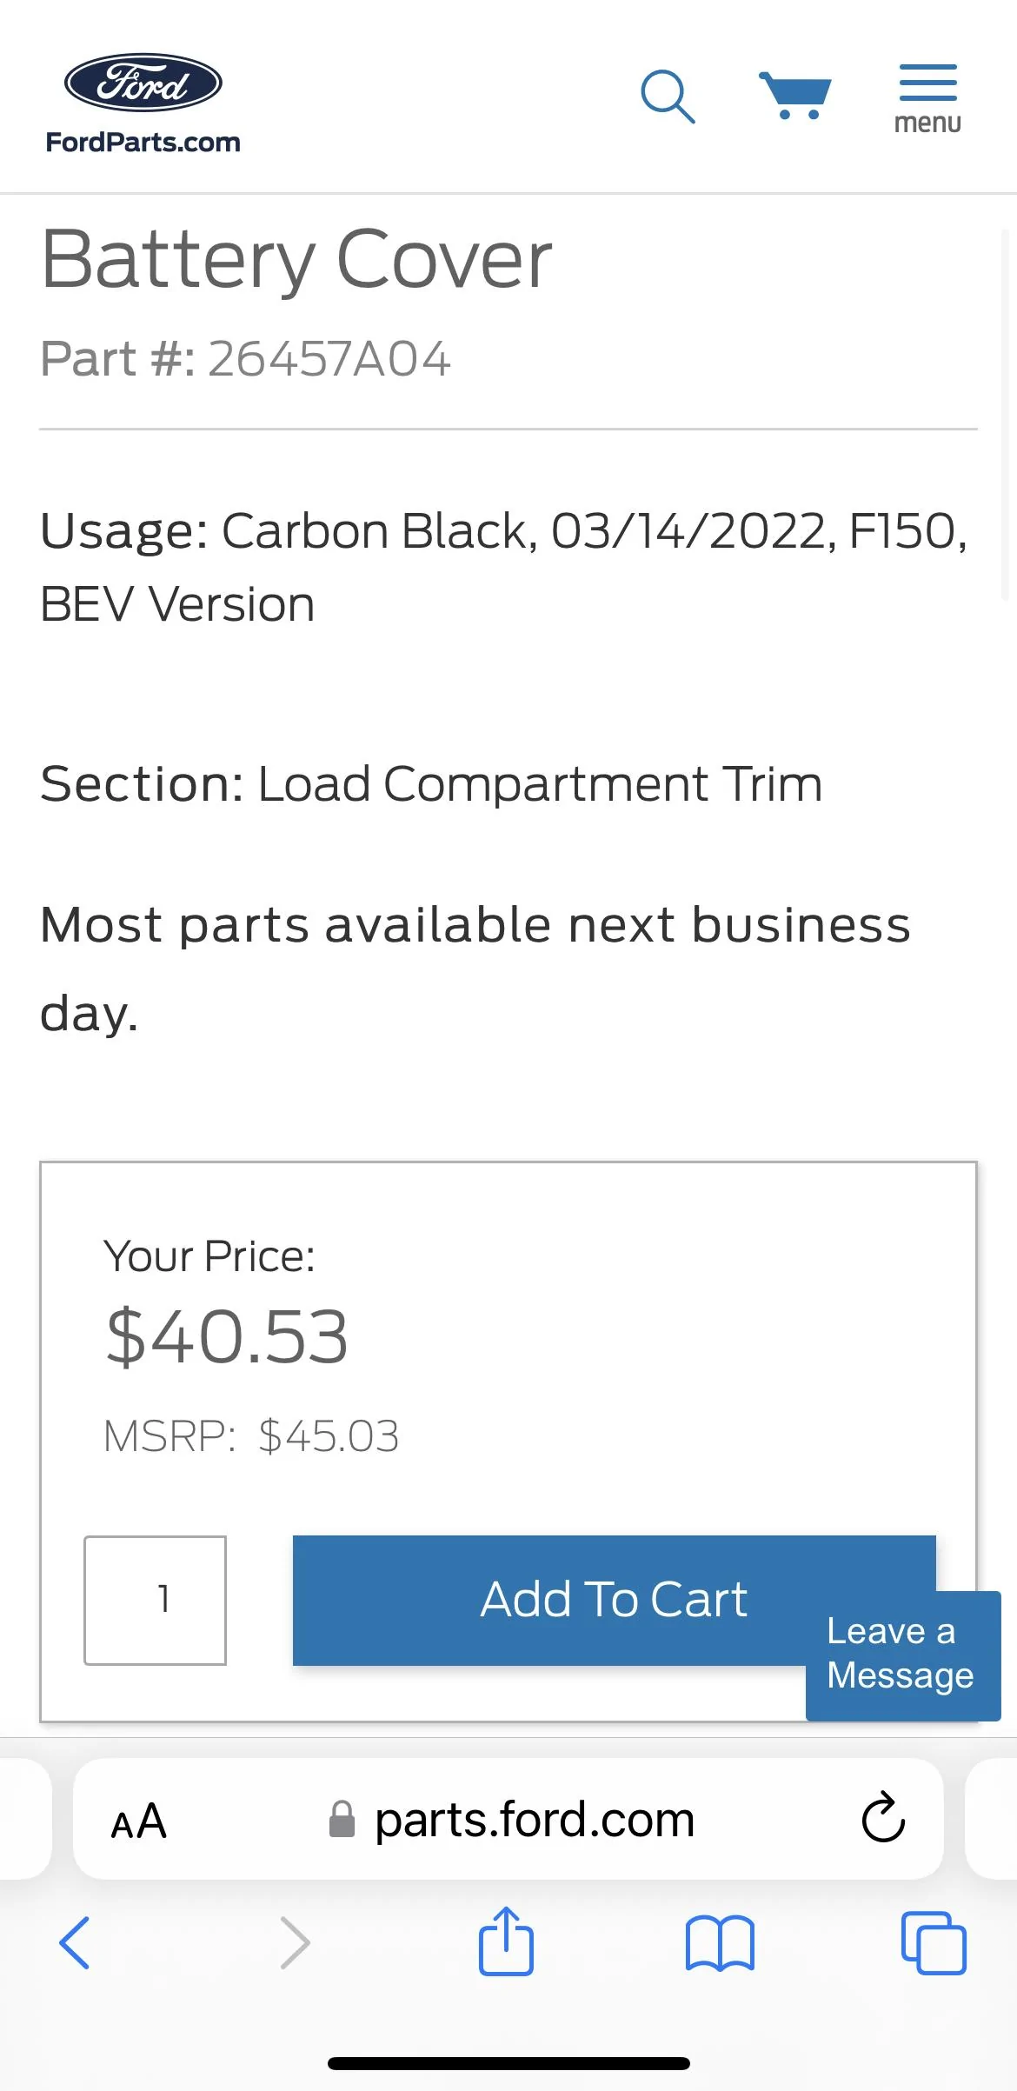Open the Leave a Message chat
1017x2091 pixels.
pos(902,1654)
